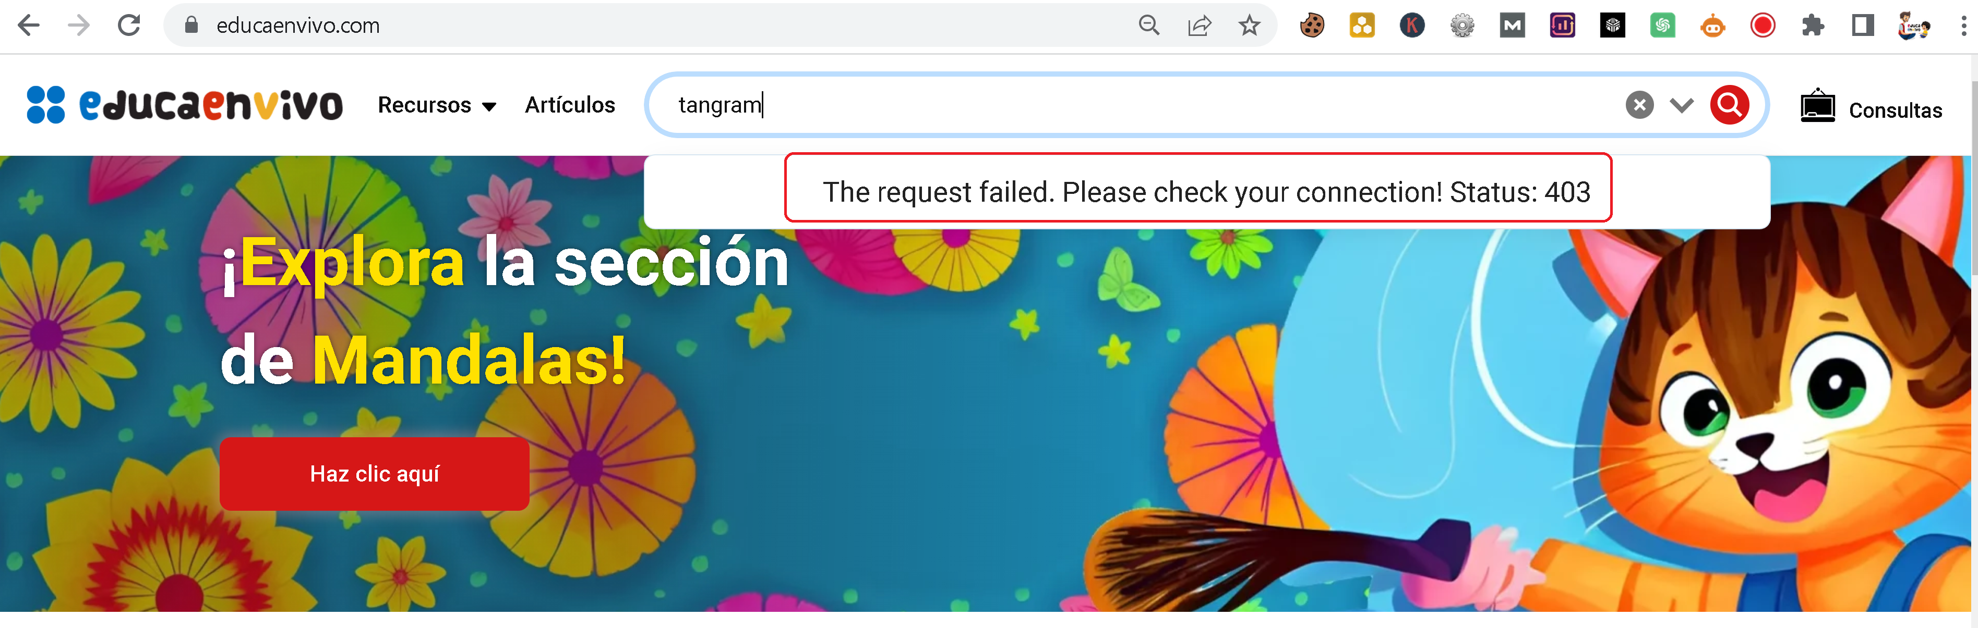This screenshot has width=1978, height=628.
Task: Bookmark this page with the star
Action: point(1249,26)
